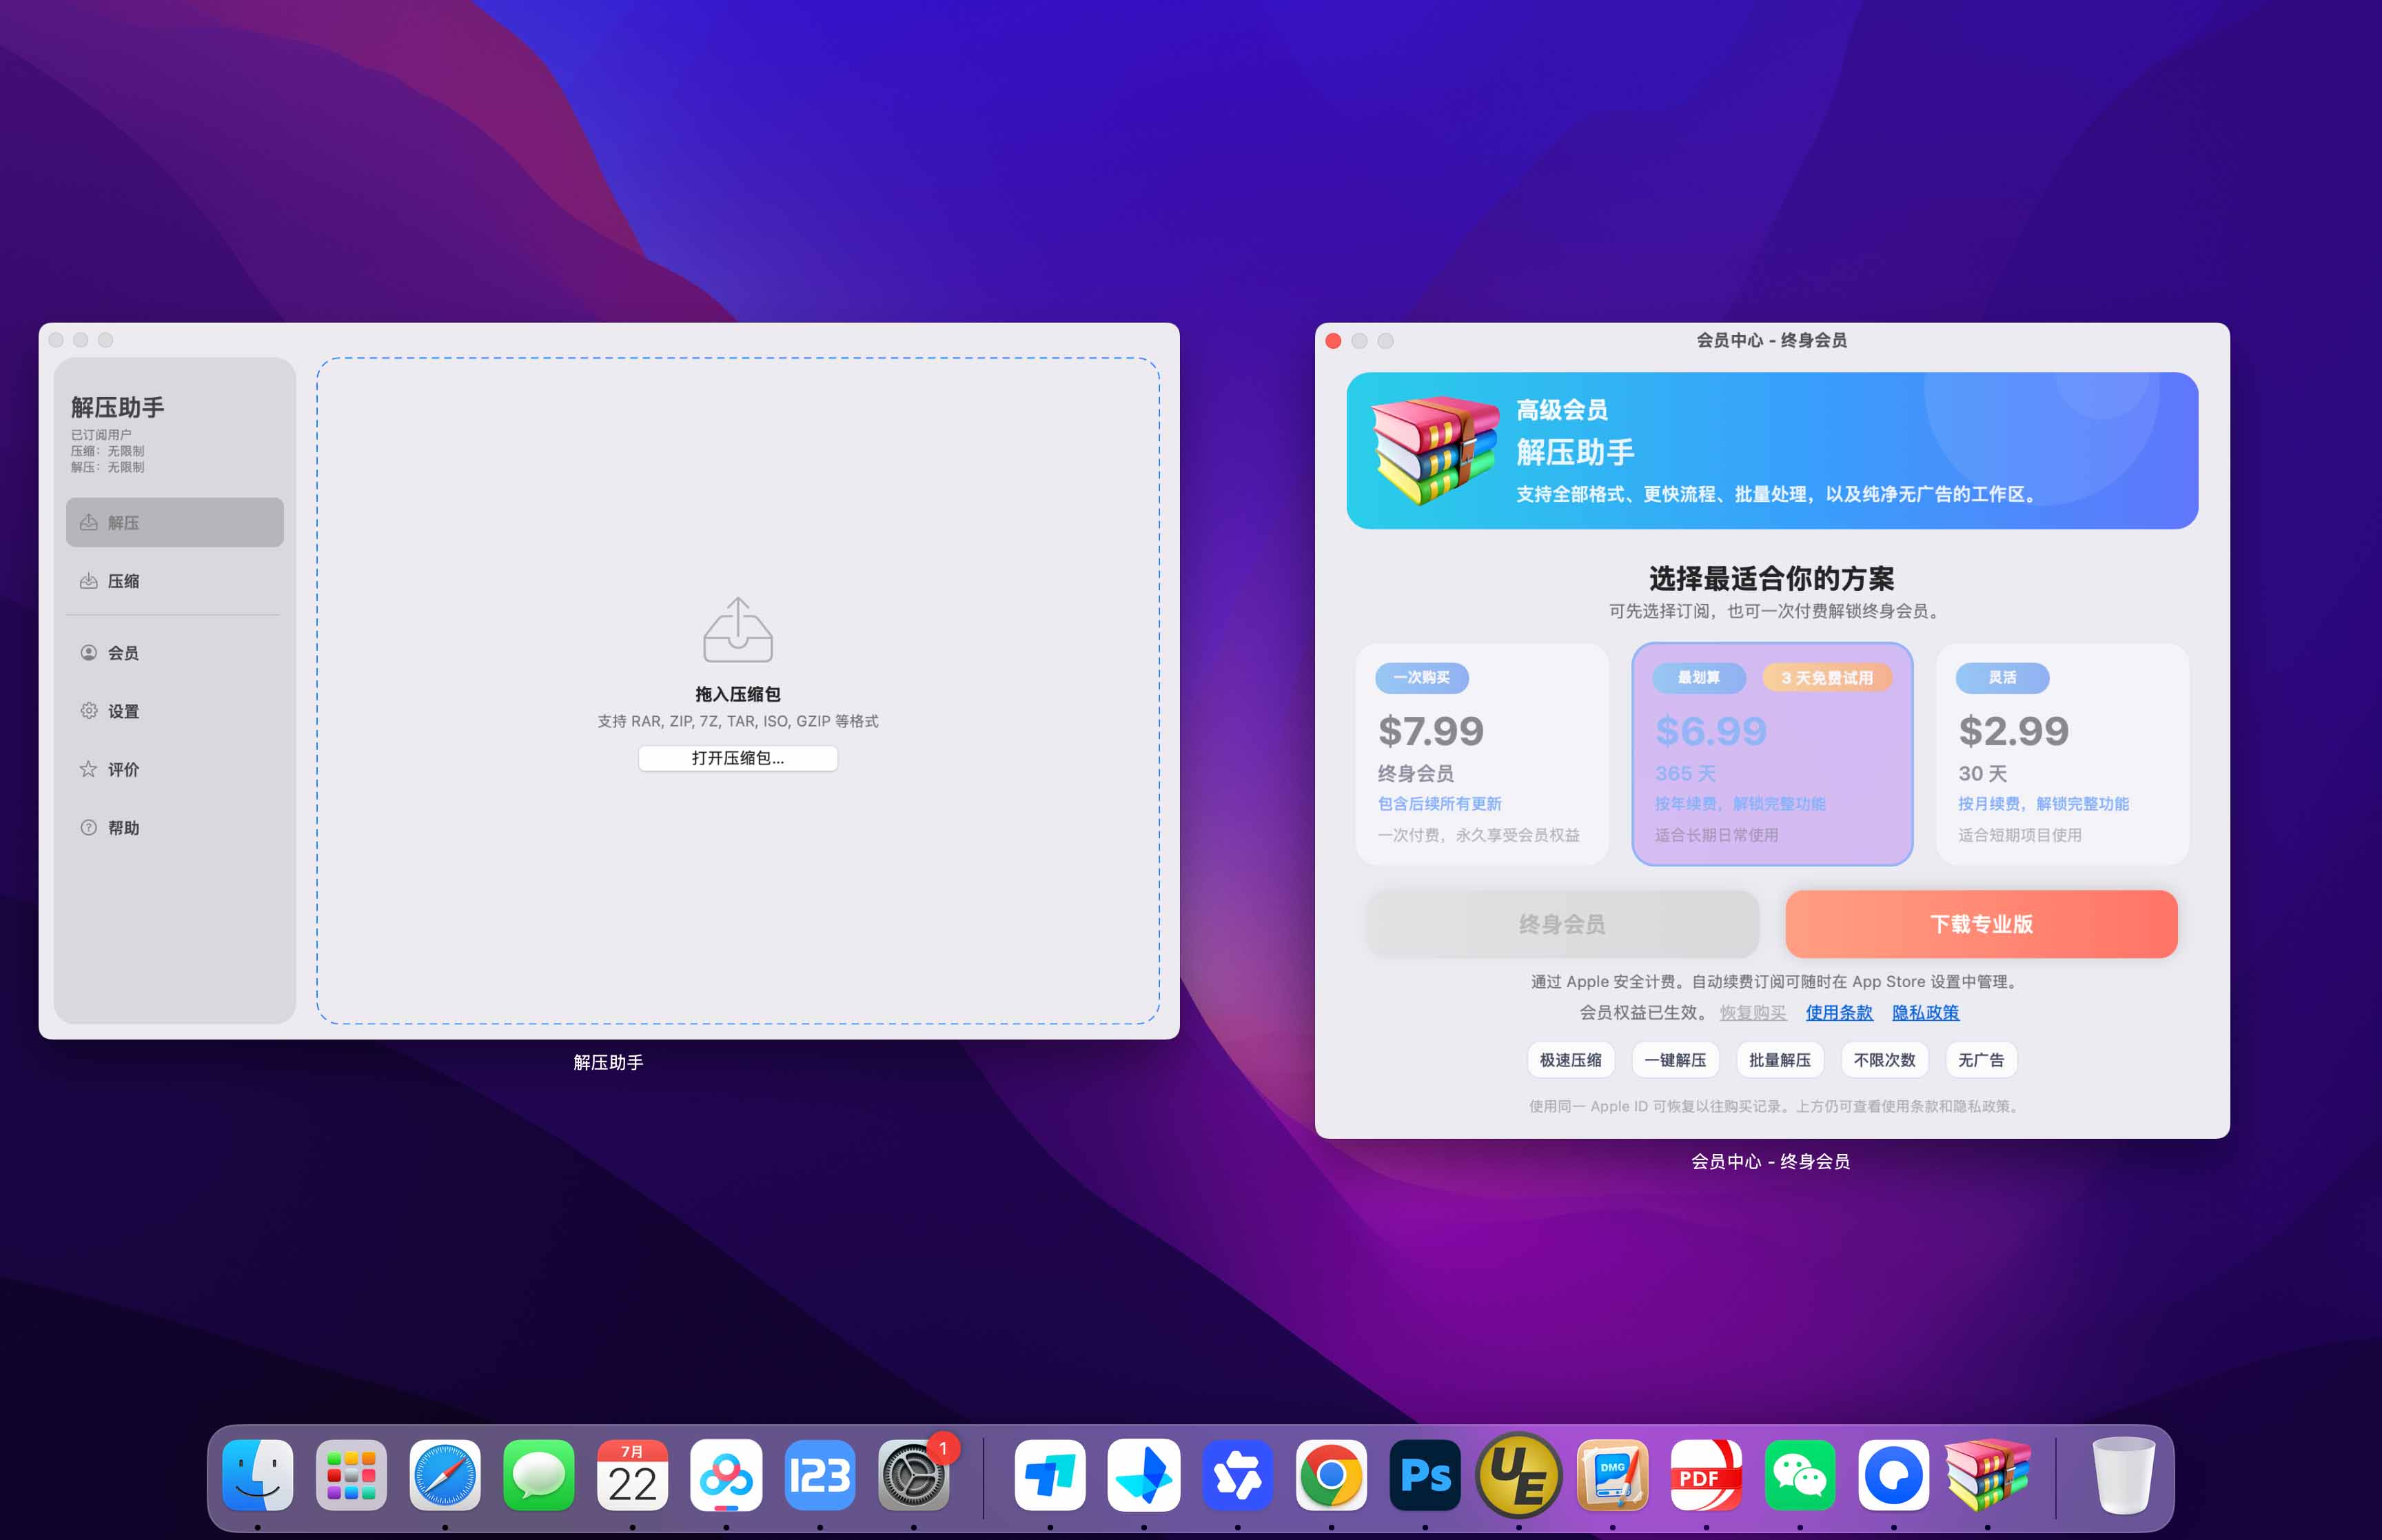
Task: Click the 打开压缩包... button
Action: [737, 758]
